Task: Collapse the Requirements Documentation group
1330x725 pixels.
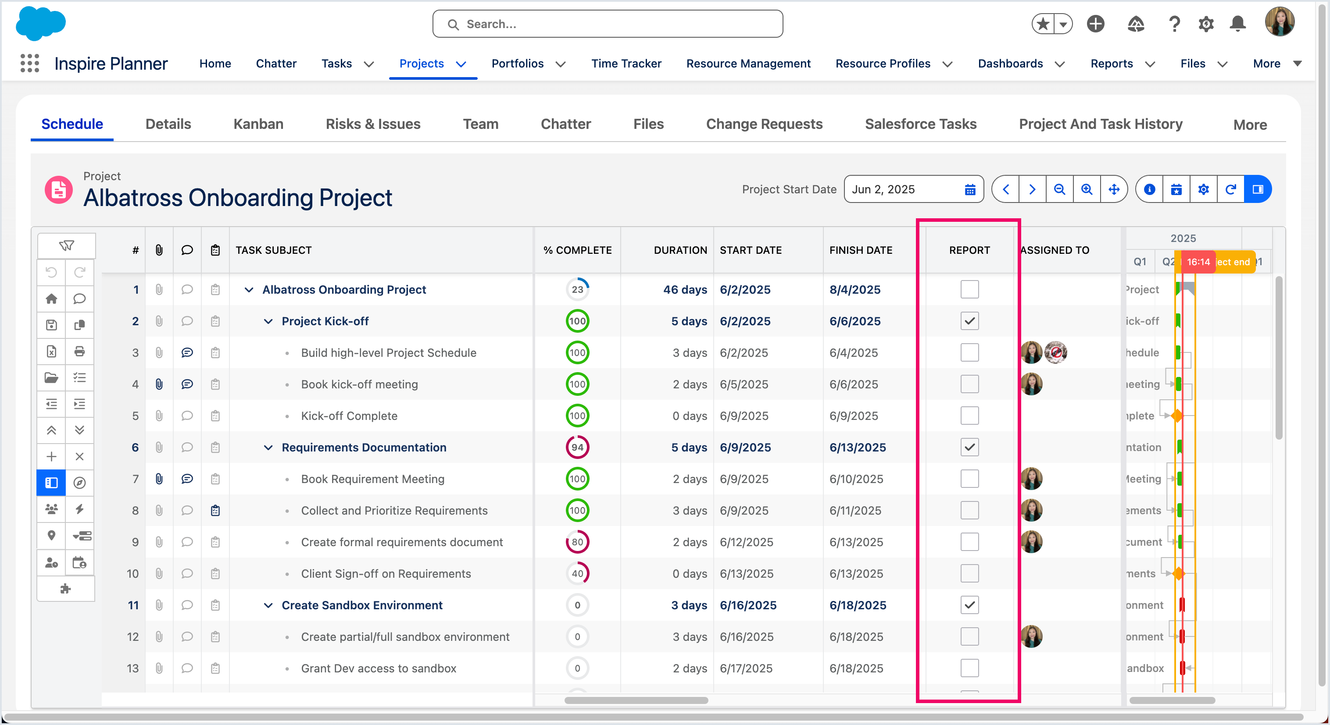Action: [268, 448]
